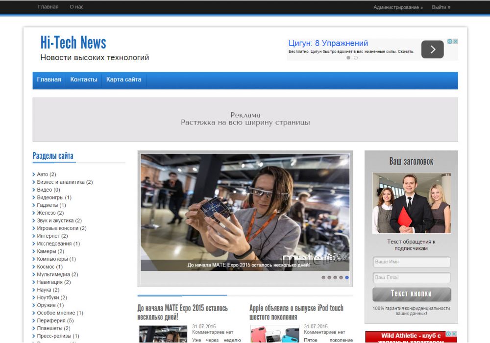490x343 pixels.
Task: Open Комментариев нет under MATE Expo article
Action: click(x=213, y=332)
